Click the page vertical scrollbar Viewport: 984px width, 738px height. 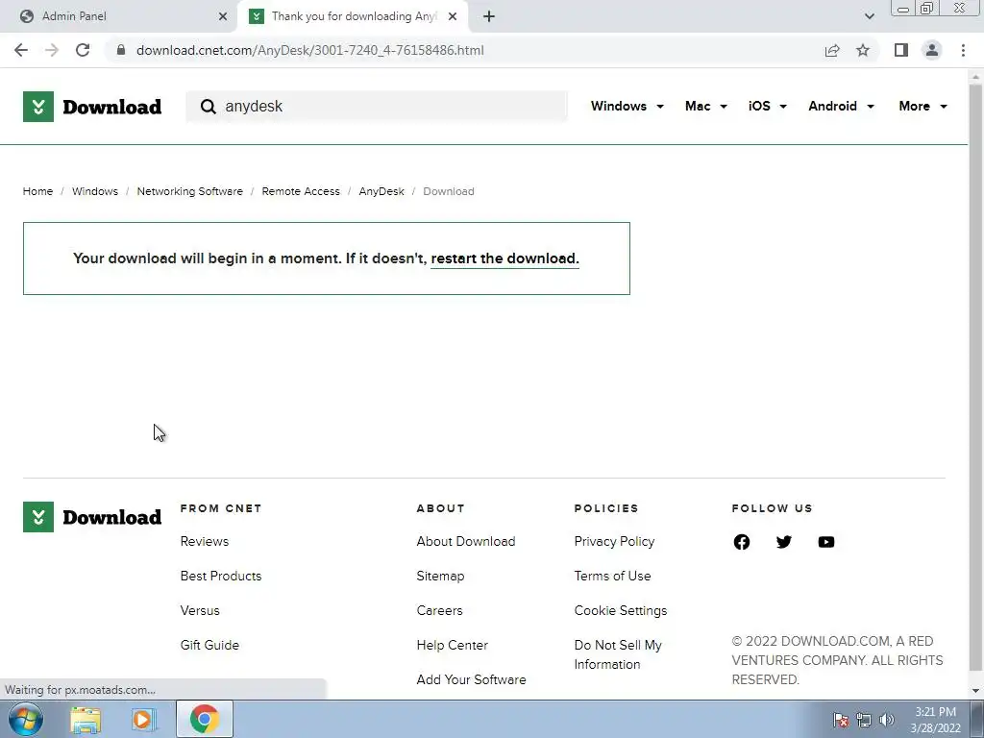click(975, 377)
